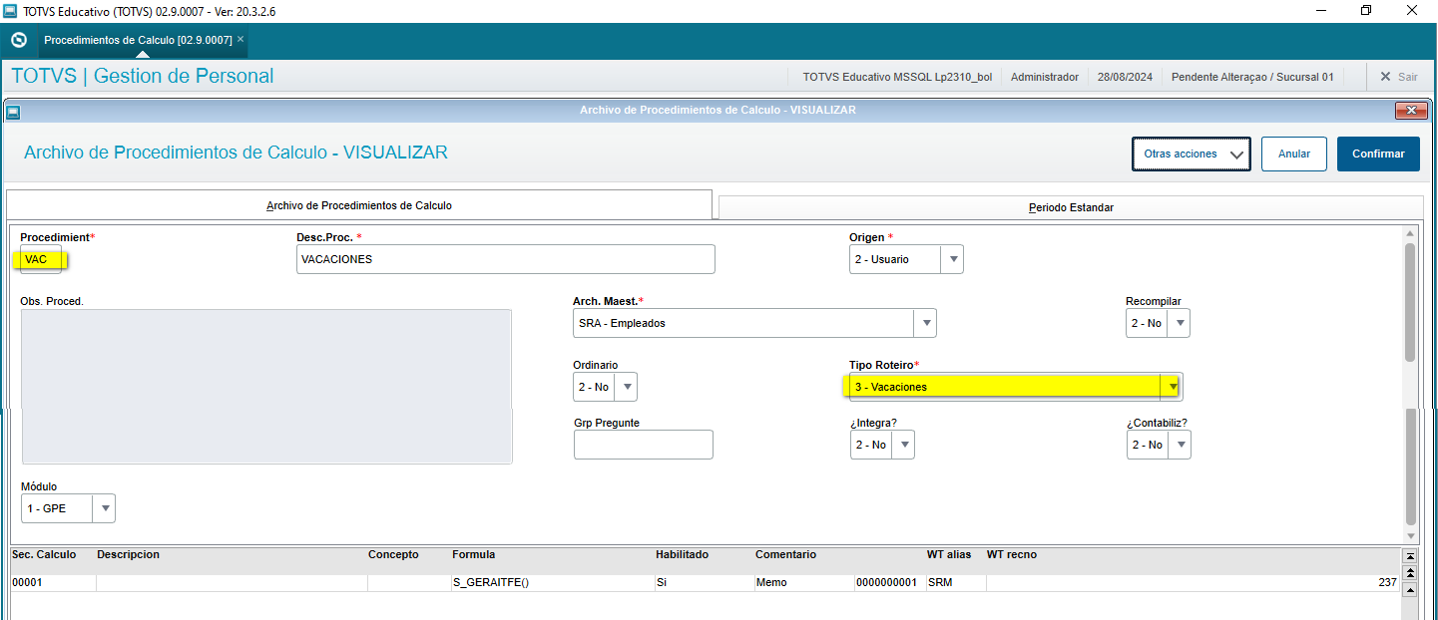Click the grid page-up double arrow icon
Image resolution: width=1438 pixels, height=620 pixels.
click(1409, 573)
